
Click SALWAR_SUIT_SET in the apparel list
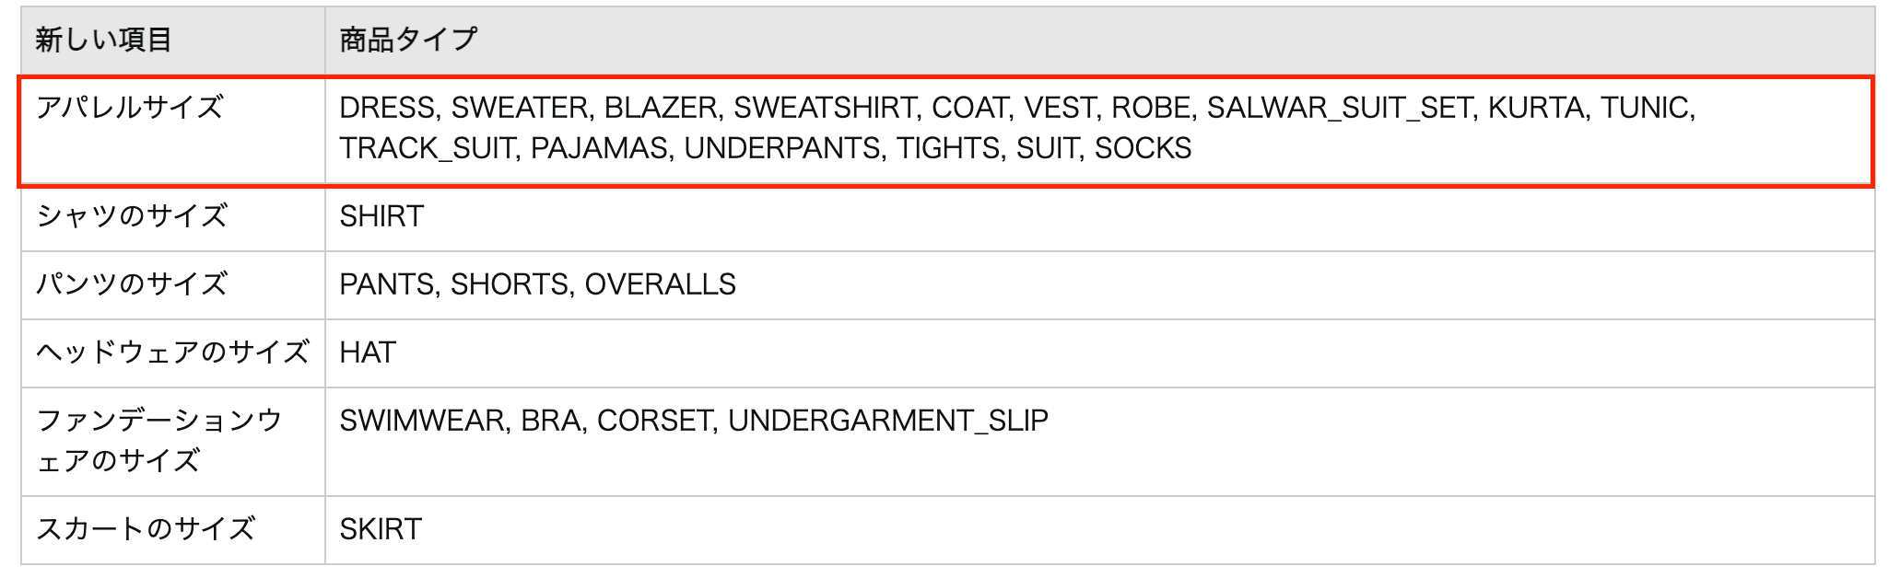pos(1340,108)
